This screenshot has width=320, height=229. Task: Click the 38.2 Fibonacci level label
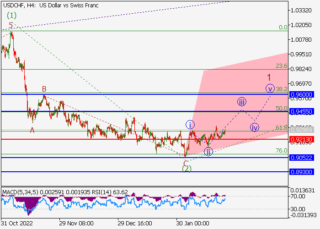point(282,89)
